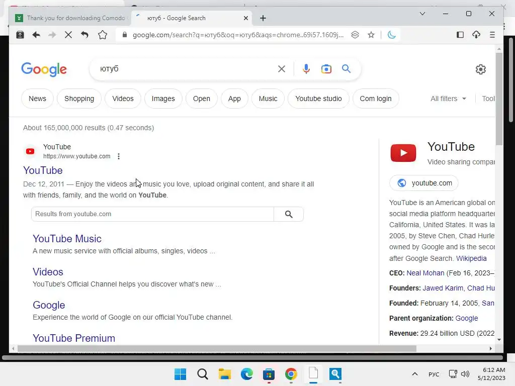Open Google settings gear icon
The height and width of the screenshot is (386, 515).
point(480,69)
